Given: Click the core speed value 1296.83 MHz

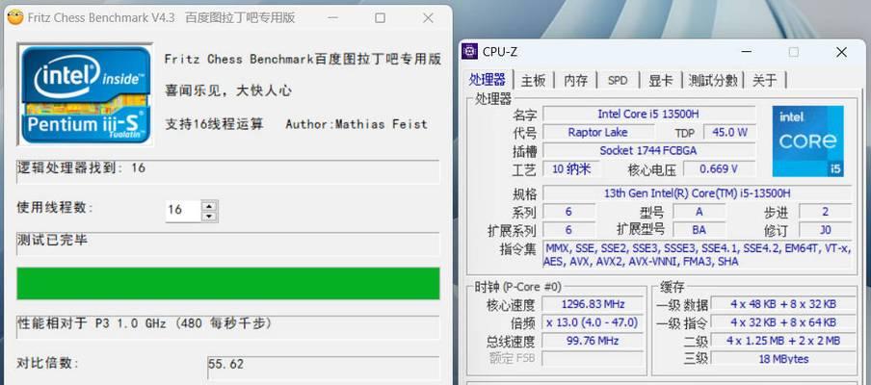Looking at the screenshot, I should pyautogui.click(x=593, y=304).
